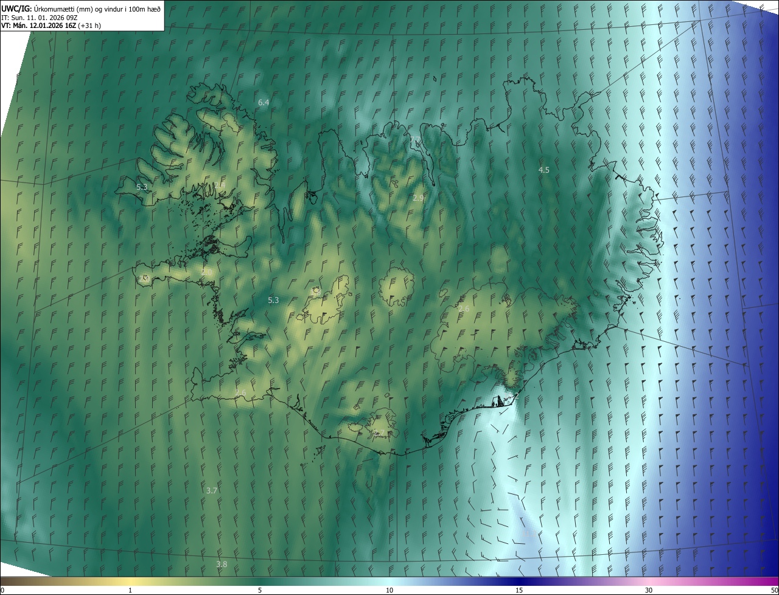Select the 'IT: Sun. 11. 01. 2026 09Z' line

40,17
